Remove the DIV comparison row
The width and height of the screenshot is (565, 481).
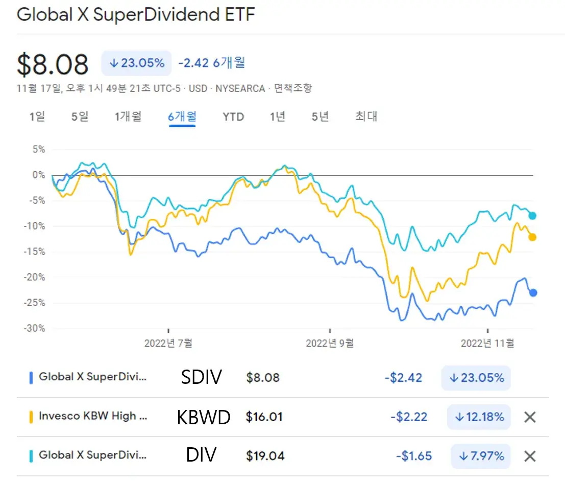click(530, 456)
